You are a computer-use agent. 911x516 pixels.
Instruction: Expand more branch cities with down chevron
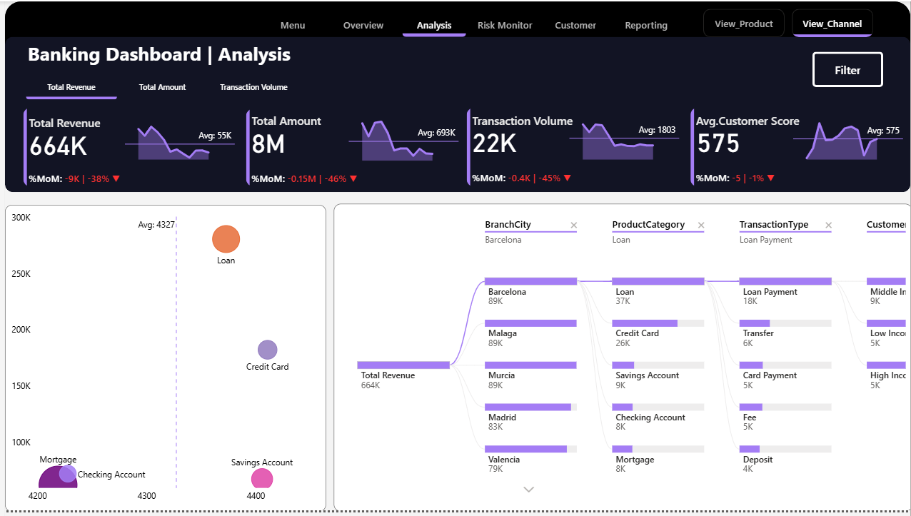pyautogui.click(x=529, y=490)
